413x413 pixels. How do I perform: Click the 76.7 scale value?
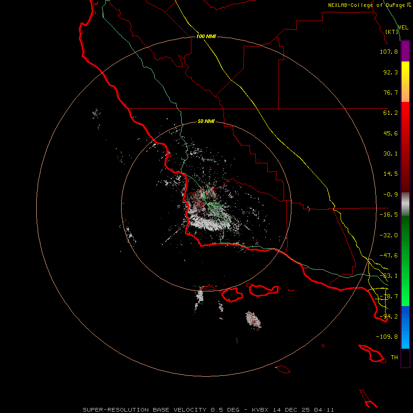391,92
